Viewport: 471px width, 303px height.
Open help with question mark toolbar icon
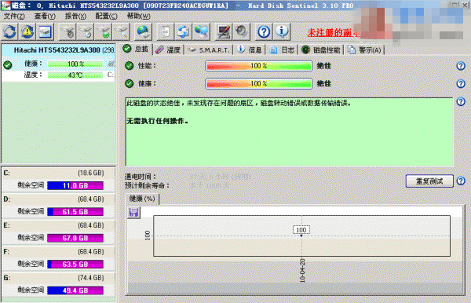point(264,31)
